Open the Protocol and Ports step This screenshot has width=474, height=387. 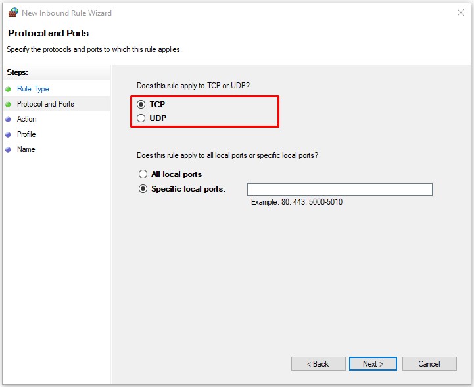(45, 104)
